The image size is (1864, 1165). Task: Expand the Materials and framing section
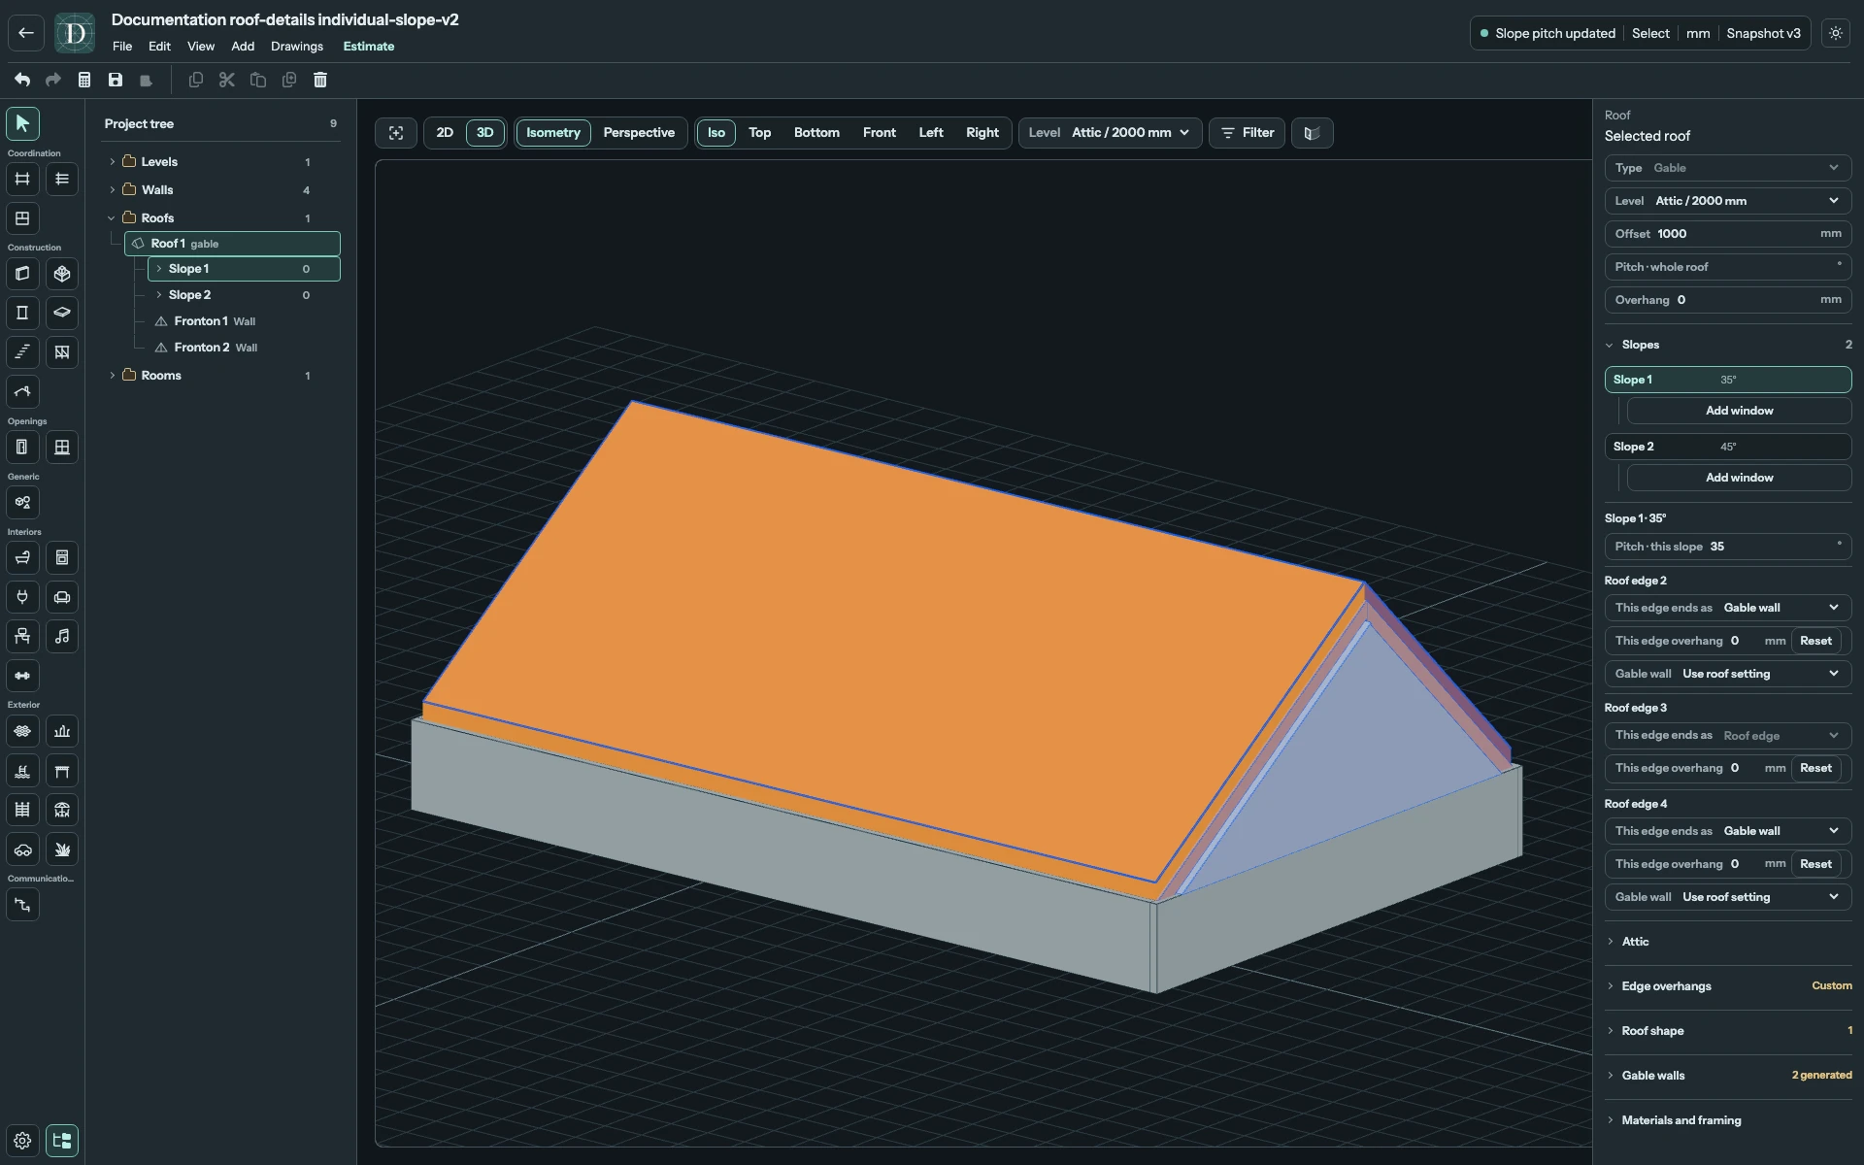coord(1728,1120)
